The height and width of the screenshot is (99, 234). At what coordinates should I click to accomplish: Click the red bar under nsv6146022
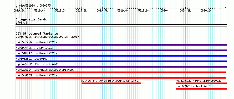(x=201, y=83)
